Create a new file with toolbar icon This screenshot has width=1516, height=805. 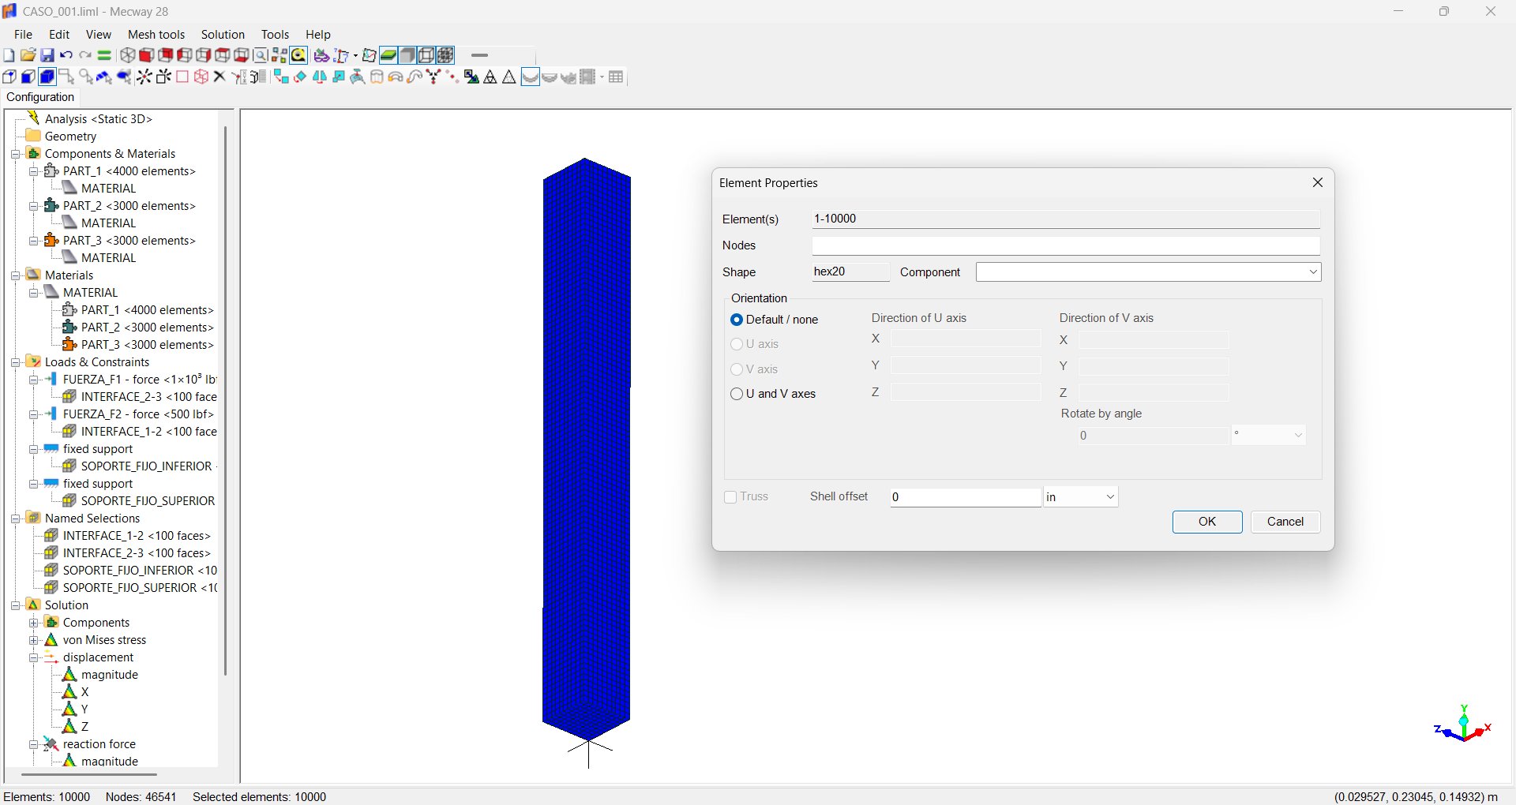9,55
